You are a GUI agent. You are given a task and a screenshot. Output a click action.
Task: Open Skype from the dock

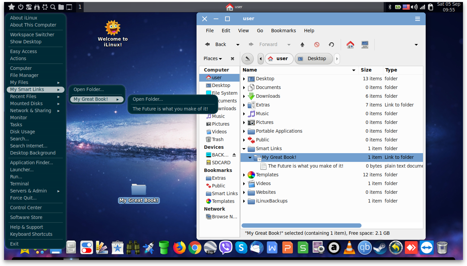[x=241, y=248]
